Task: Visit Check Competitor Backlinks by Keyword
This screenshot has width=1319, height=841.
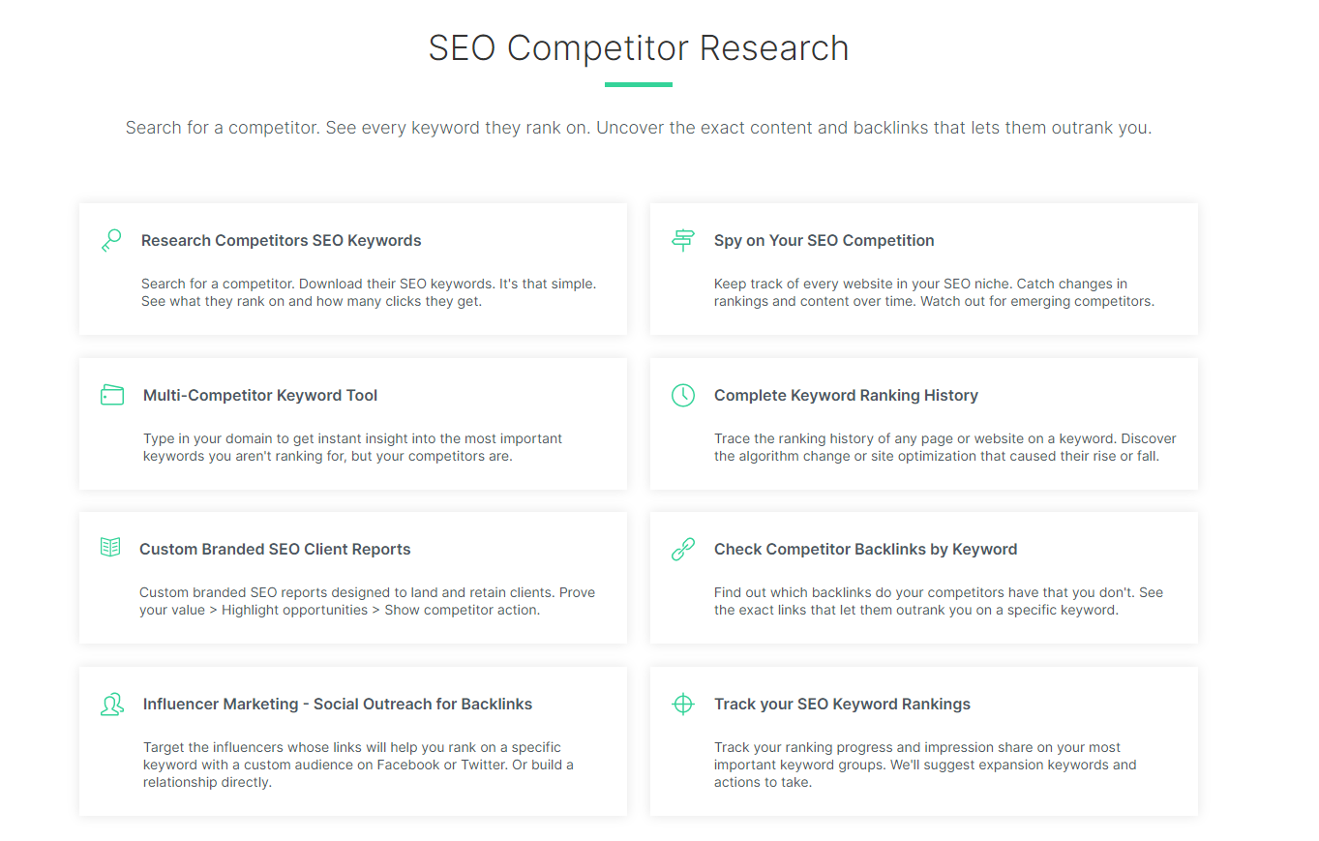Action: (x=866, y=549)
